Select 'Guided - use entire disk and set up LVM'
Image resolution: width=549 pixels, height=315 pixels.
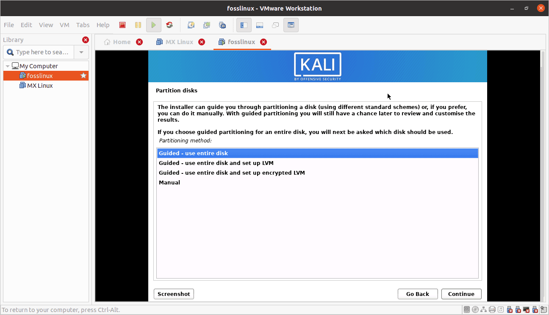(317, 163)
